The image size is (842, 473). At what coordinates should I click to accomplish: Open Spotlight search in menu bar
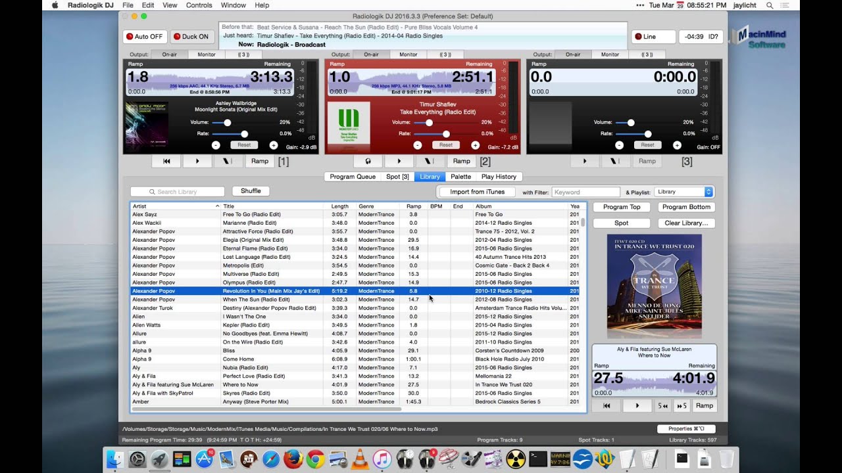[770, 5]
